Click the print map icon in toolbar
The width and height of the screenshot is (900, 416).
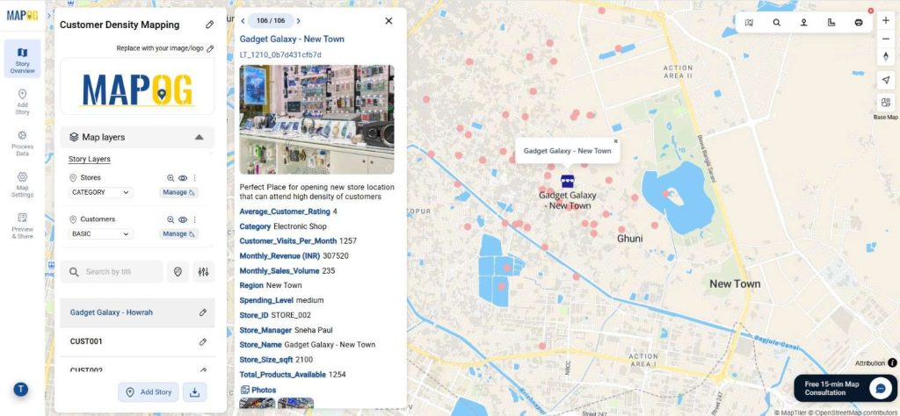tap(859, 23)
